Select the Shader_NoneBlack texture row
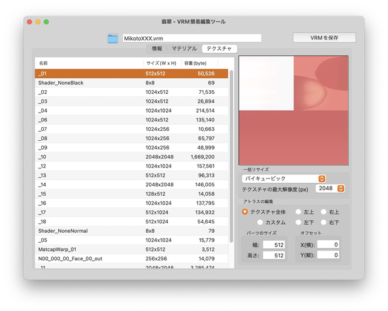 tap(131, 83)
